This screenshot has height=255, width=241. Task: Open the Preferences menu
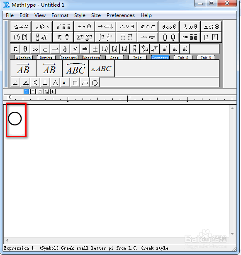pos(121,15)
